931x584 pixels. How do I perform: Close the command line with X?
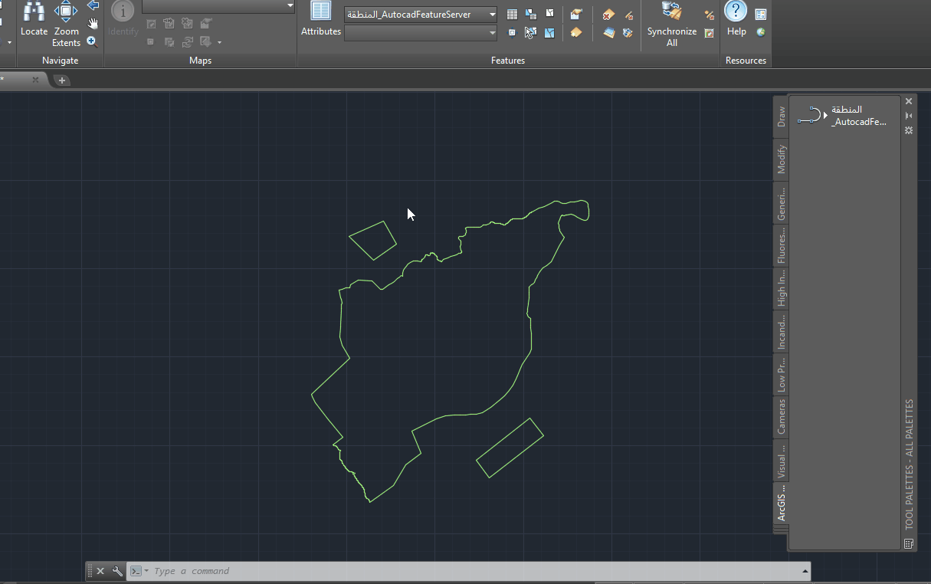click(x=100, y=571)
